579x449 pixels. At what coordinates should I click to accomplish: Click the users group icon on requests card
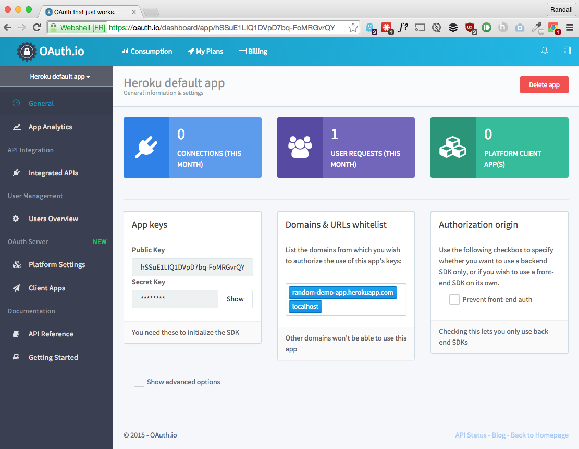point(300,148)
